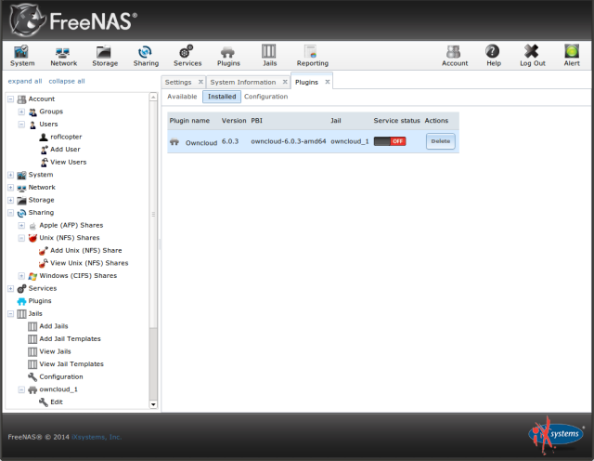The height and width of the screenshot is (461, 594).
Task: Click Add Jails in the tree
Action: (x=53, y=326)
